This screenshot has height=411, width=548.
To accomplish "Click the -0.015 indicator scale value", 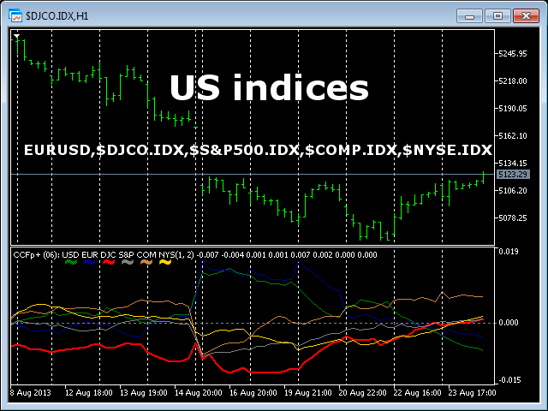I will click(x=508, y=380).
